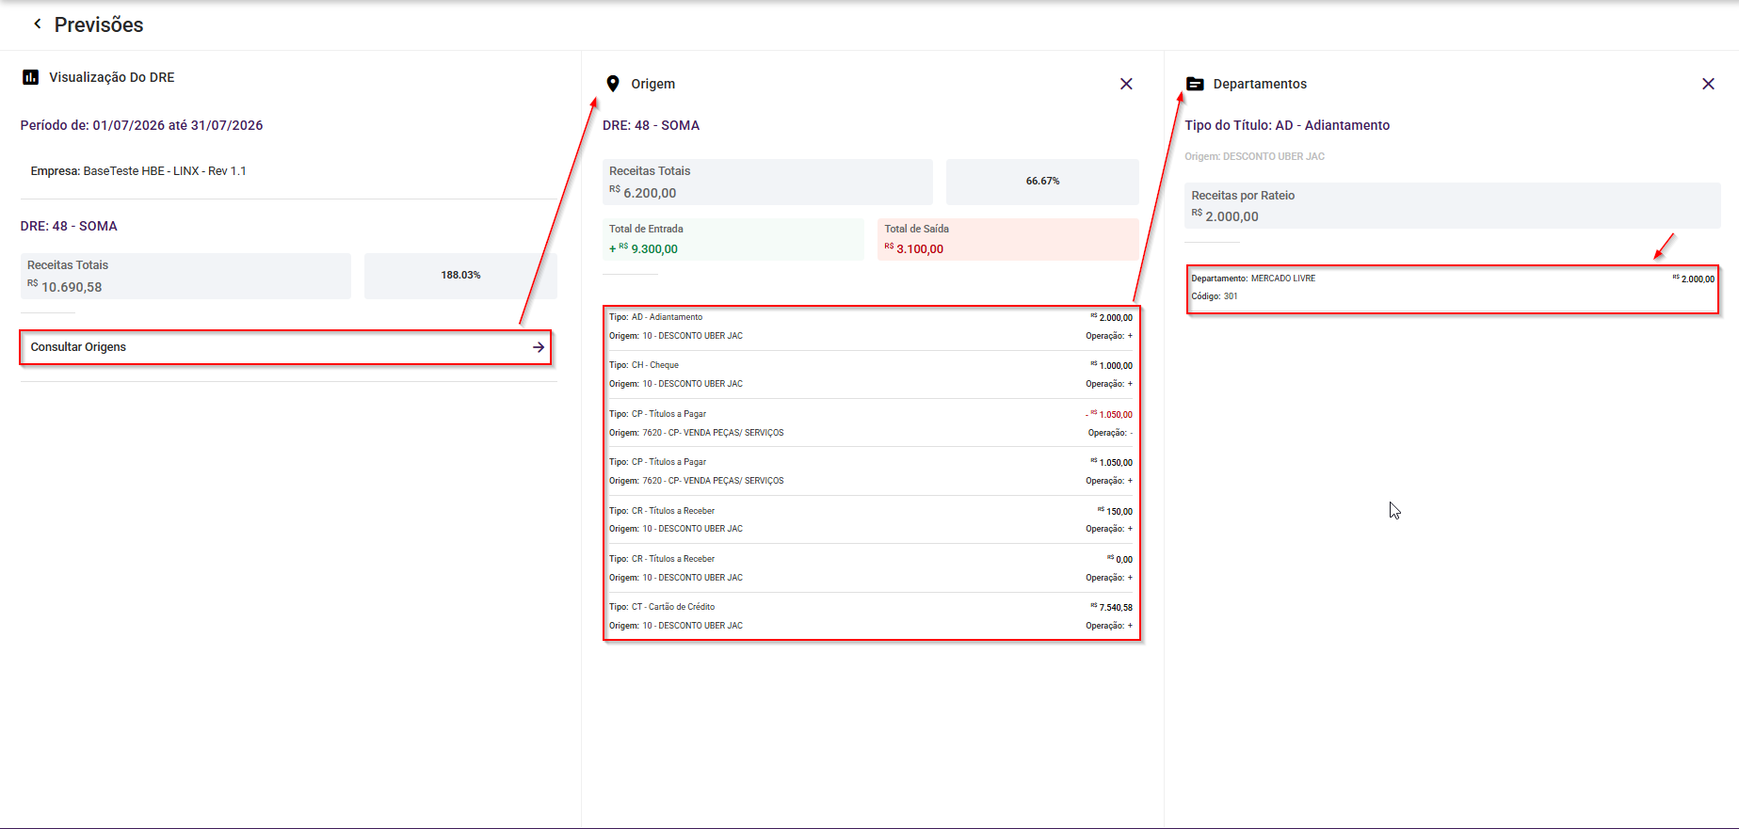Select the MERCADO LIVRE department row
This screenshot has height=829, width=1739.
pyautogui.click(x=1452, y=289)
